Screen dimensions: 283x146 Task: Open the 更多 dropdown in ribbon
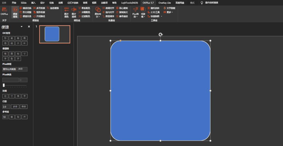[168, 12]
